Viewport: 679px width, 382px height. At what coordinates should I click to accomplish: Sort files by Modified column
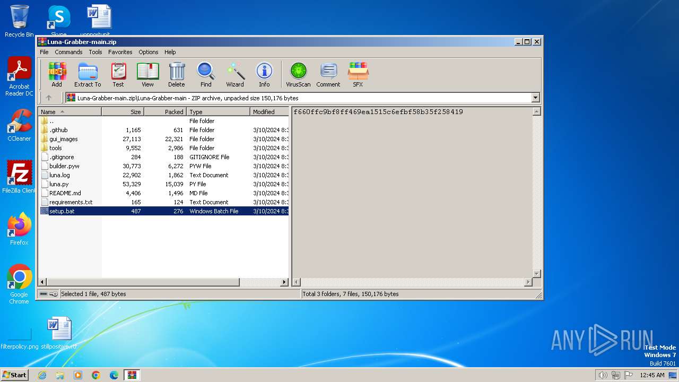[269, 112]
